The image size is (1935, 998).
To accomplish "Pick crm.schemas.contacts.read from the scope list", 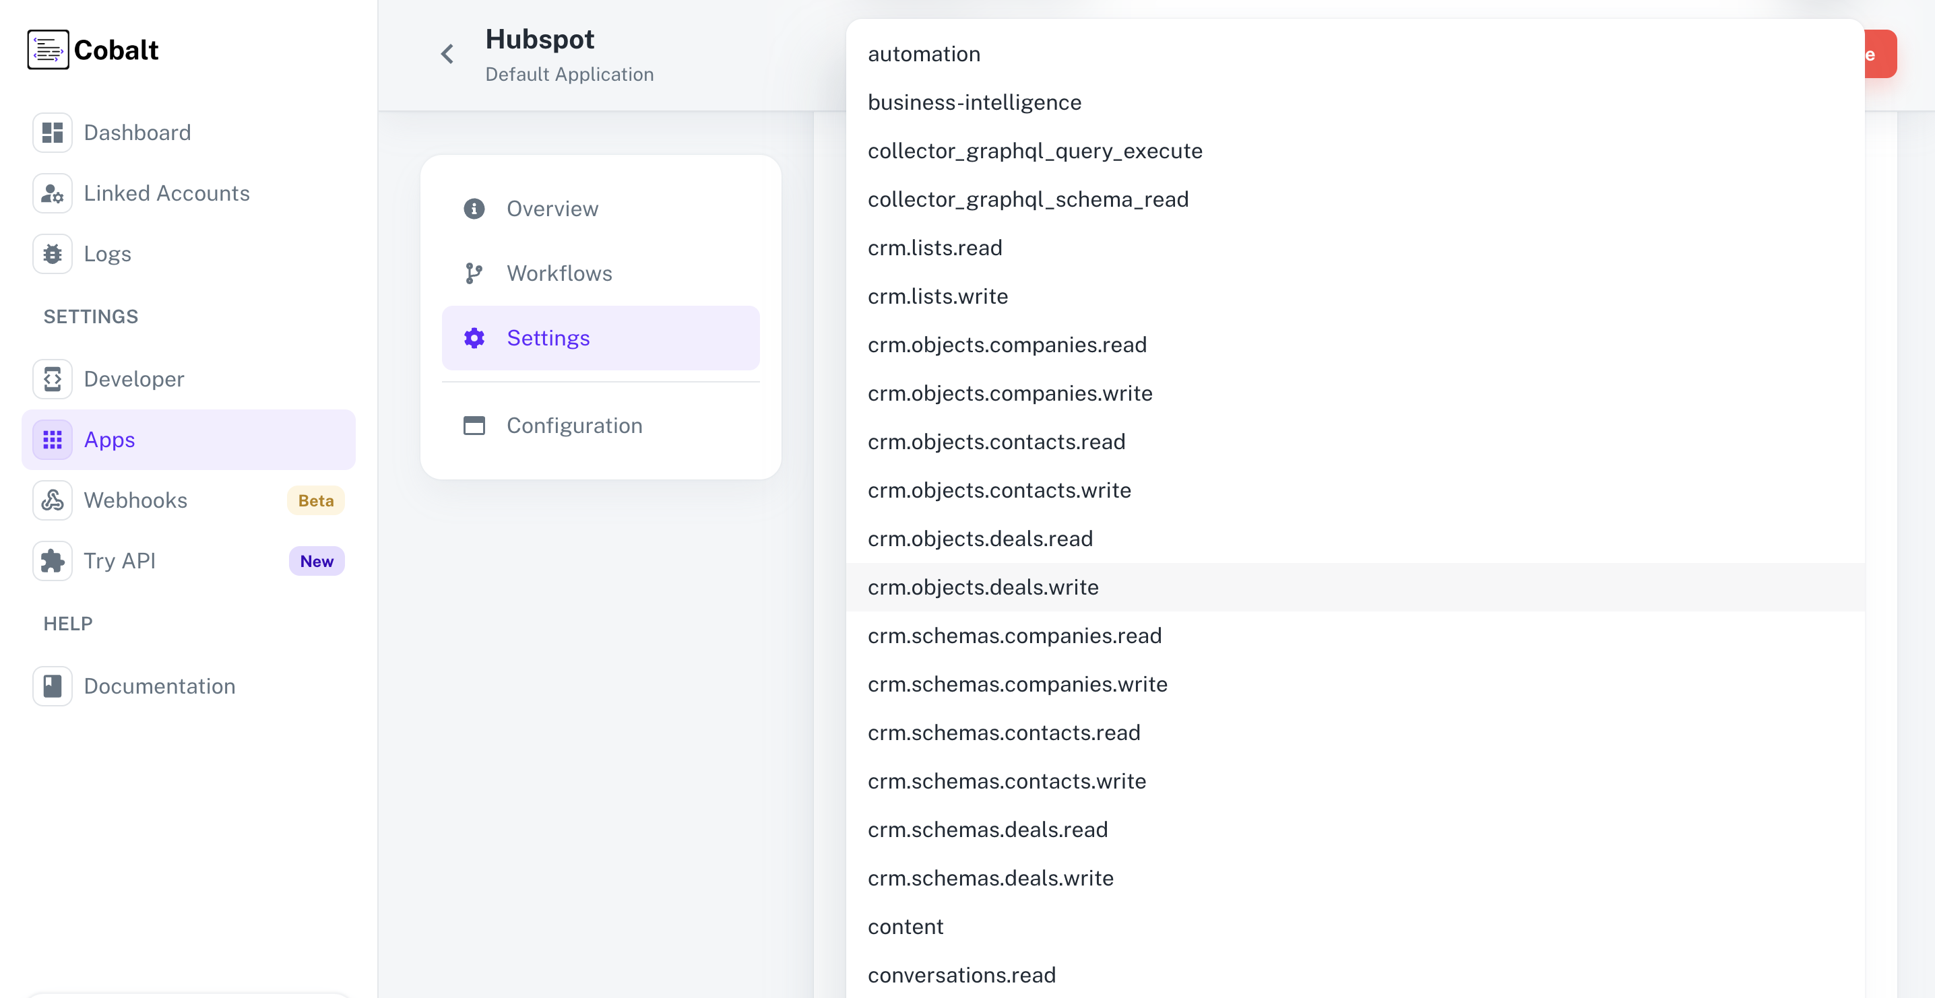I will 1005,732.
